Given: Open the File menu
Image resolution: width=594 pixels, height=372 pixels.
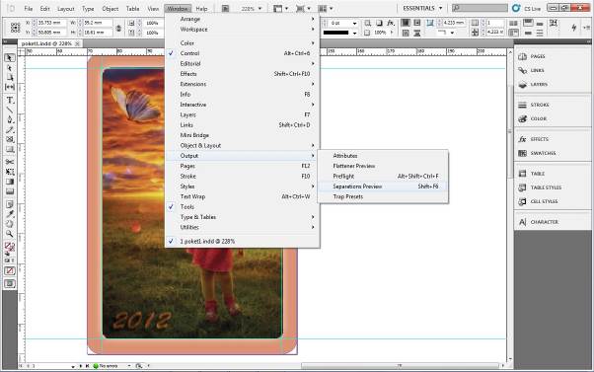Looking at the screenshot, I should click(29, 8).
